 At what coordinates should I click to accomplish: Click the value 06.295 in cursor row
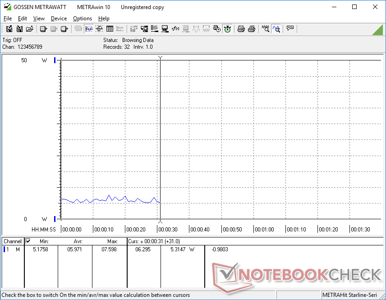coord(143,249)
